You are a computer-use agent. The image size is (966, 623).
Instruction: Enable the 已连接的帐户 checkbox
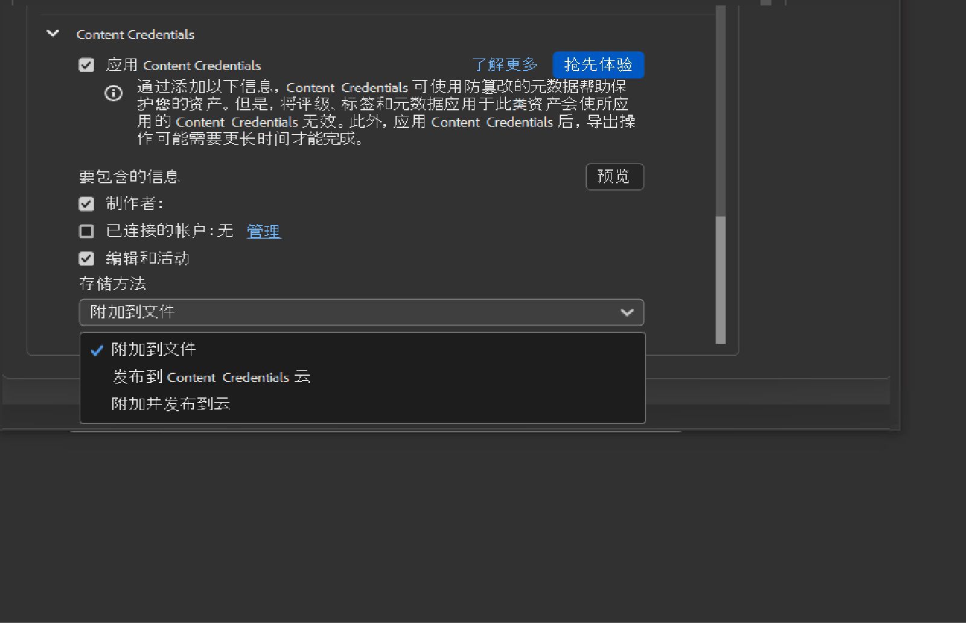86,231
